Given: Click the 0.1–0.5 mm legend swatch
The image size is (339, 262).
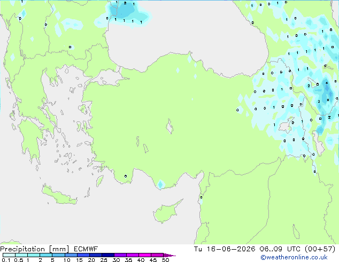Looking at the screenshot, I should (9, 255).
